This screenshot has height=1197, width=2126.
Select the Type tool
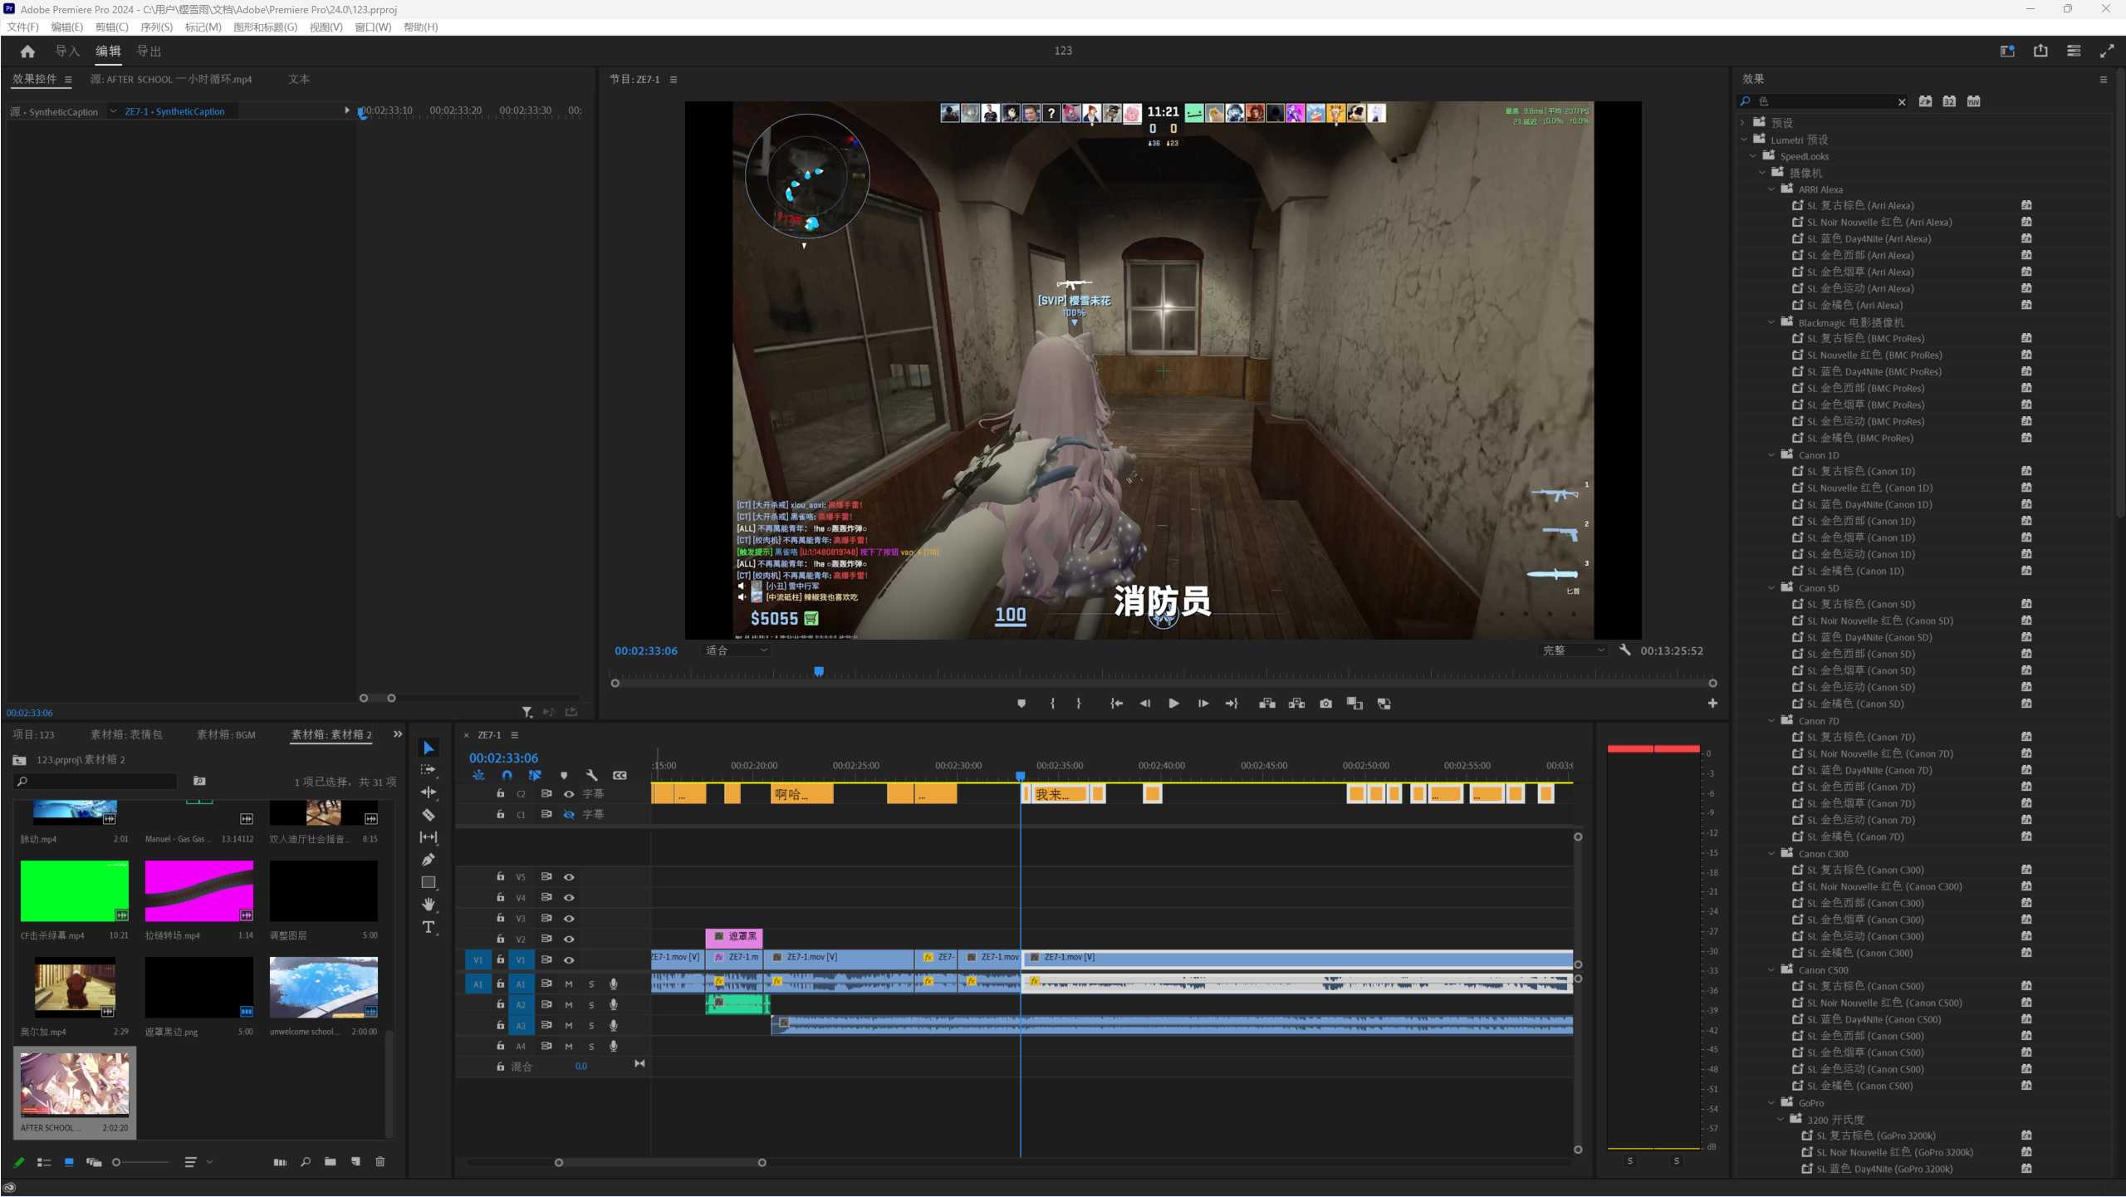click(429, 927)
